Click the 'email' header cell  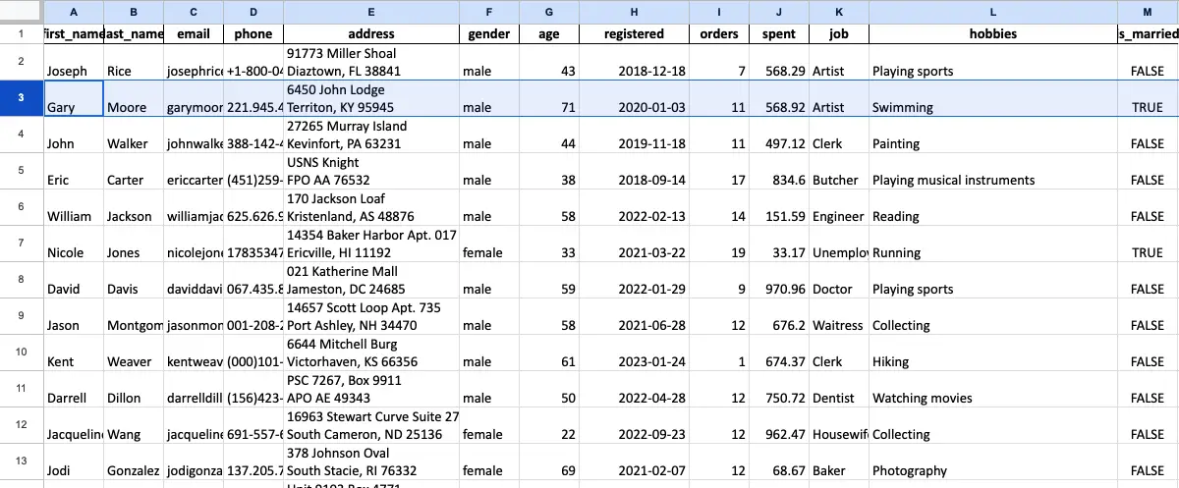(x=194, y=33)
